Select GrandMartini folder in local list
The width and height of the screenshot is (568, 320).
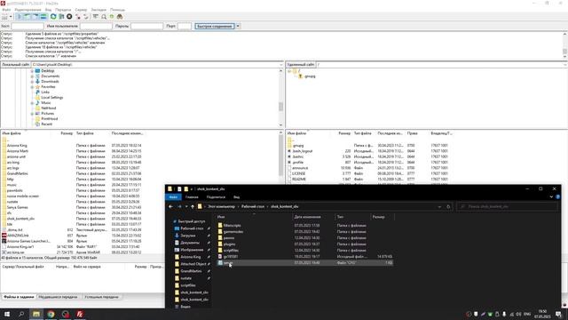pyautogui.click(x=18, y=173)
